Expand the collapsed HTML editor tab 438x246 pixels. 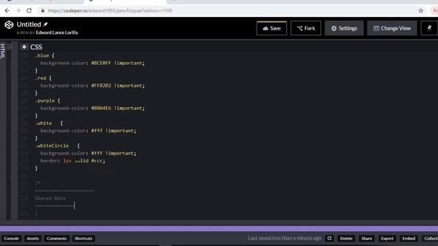click(3, 51)
